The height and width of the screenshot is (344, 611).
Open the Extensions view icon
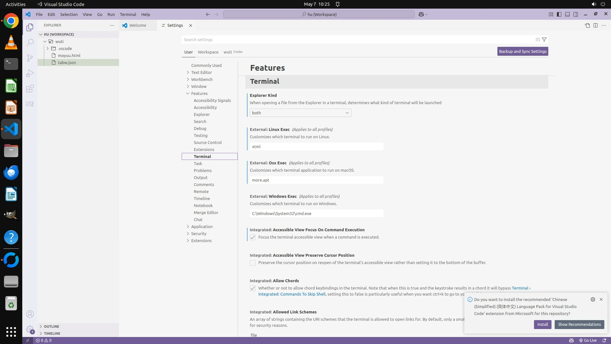click(30, 89)
